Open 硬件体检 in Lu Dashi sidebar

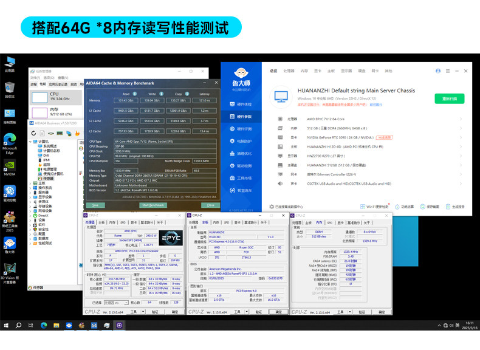241,104
